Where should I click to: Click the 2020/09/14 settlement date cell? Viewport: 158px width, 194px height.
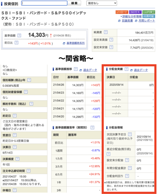point(116,85)
